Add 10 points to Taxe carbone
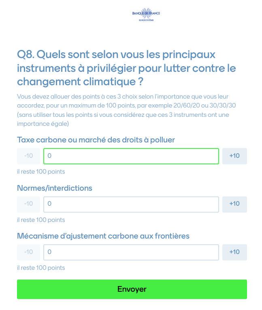 point(234,156)
